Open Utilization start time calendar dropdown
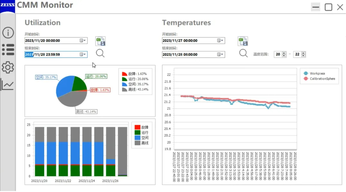This screenshot has height=192, width=346. tap(83, 41)
